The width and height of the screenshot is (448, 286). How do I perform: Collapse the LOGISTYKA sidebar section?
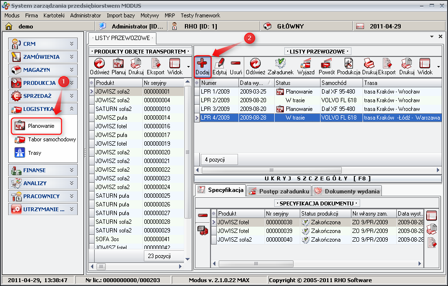(71, 109)
